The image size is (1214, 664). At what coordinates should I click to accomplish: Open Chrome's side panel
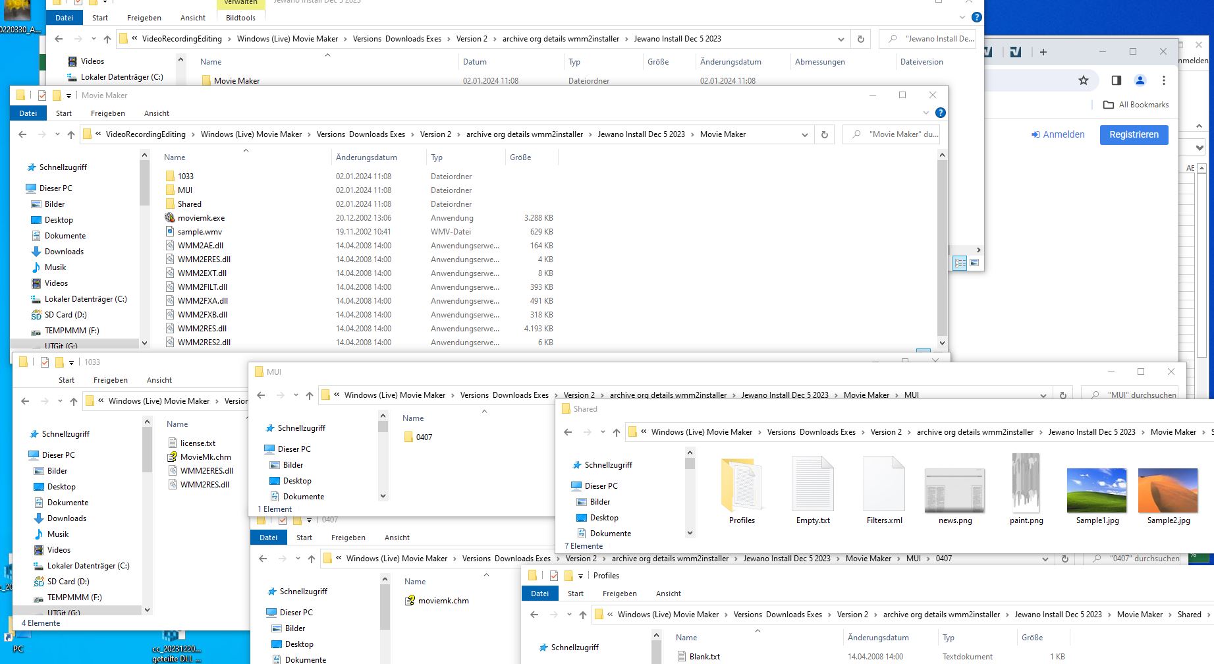pyautogui.click(x=1116, y=80)
